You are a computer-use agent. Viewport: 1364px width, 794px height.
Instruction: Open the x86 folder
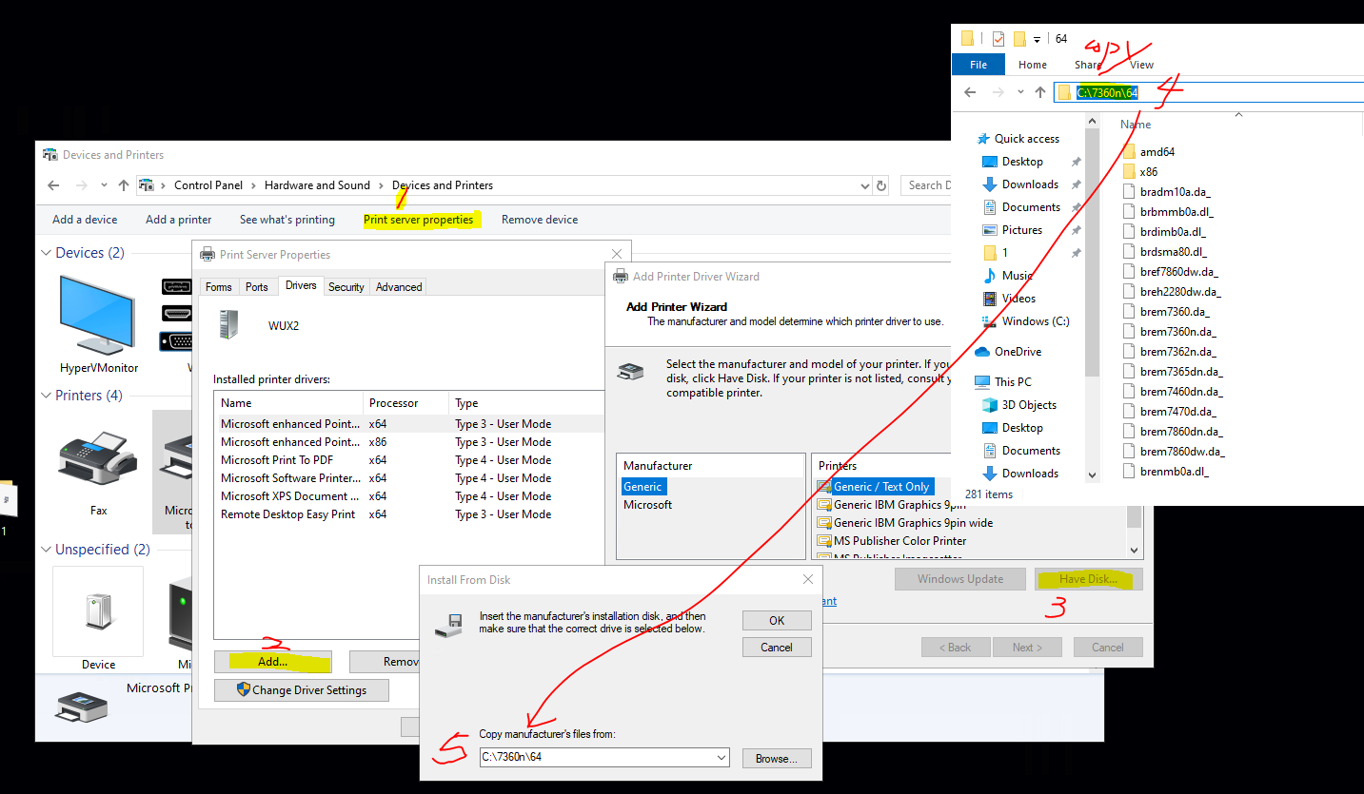pos(1149,172)
